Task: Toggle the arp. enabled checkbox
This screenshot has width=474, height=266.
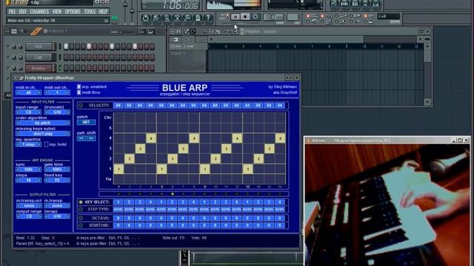Action: (x=79, y=87)
